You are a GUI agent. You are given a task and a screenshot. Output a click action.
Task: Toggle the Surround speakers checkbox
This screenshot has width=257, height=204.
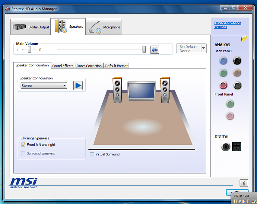tap(23, 153)
